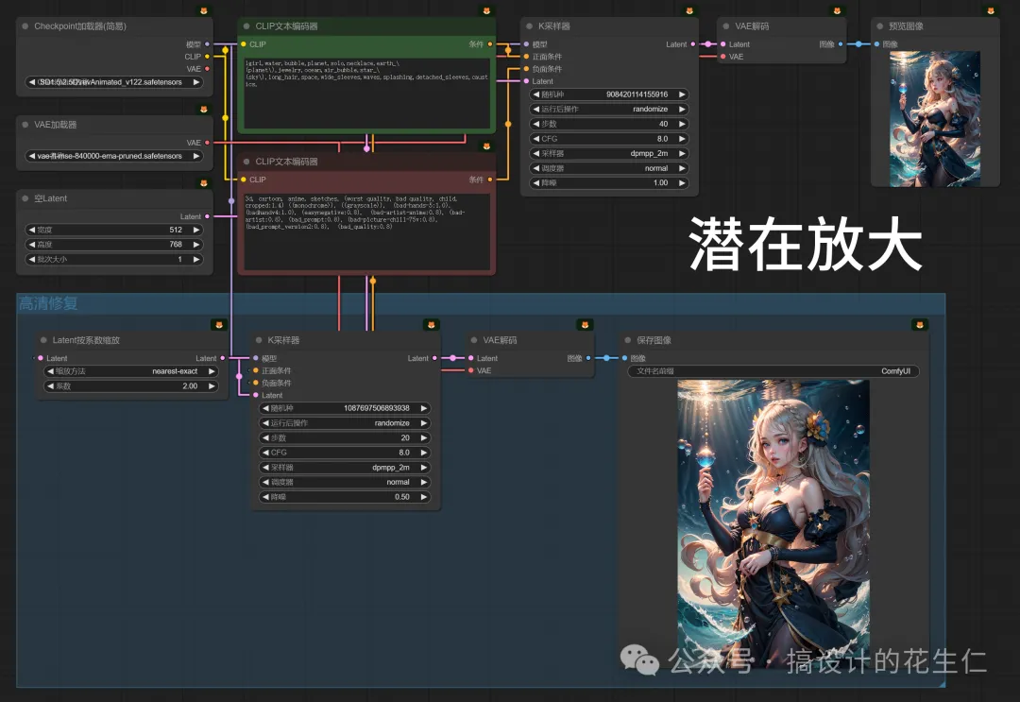Click the 条件 output port on green CLIP文本编码器
1020x702 pixels.
[x=490, y=44]
